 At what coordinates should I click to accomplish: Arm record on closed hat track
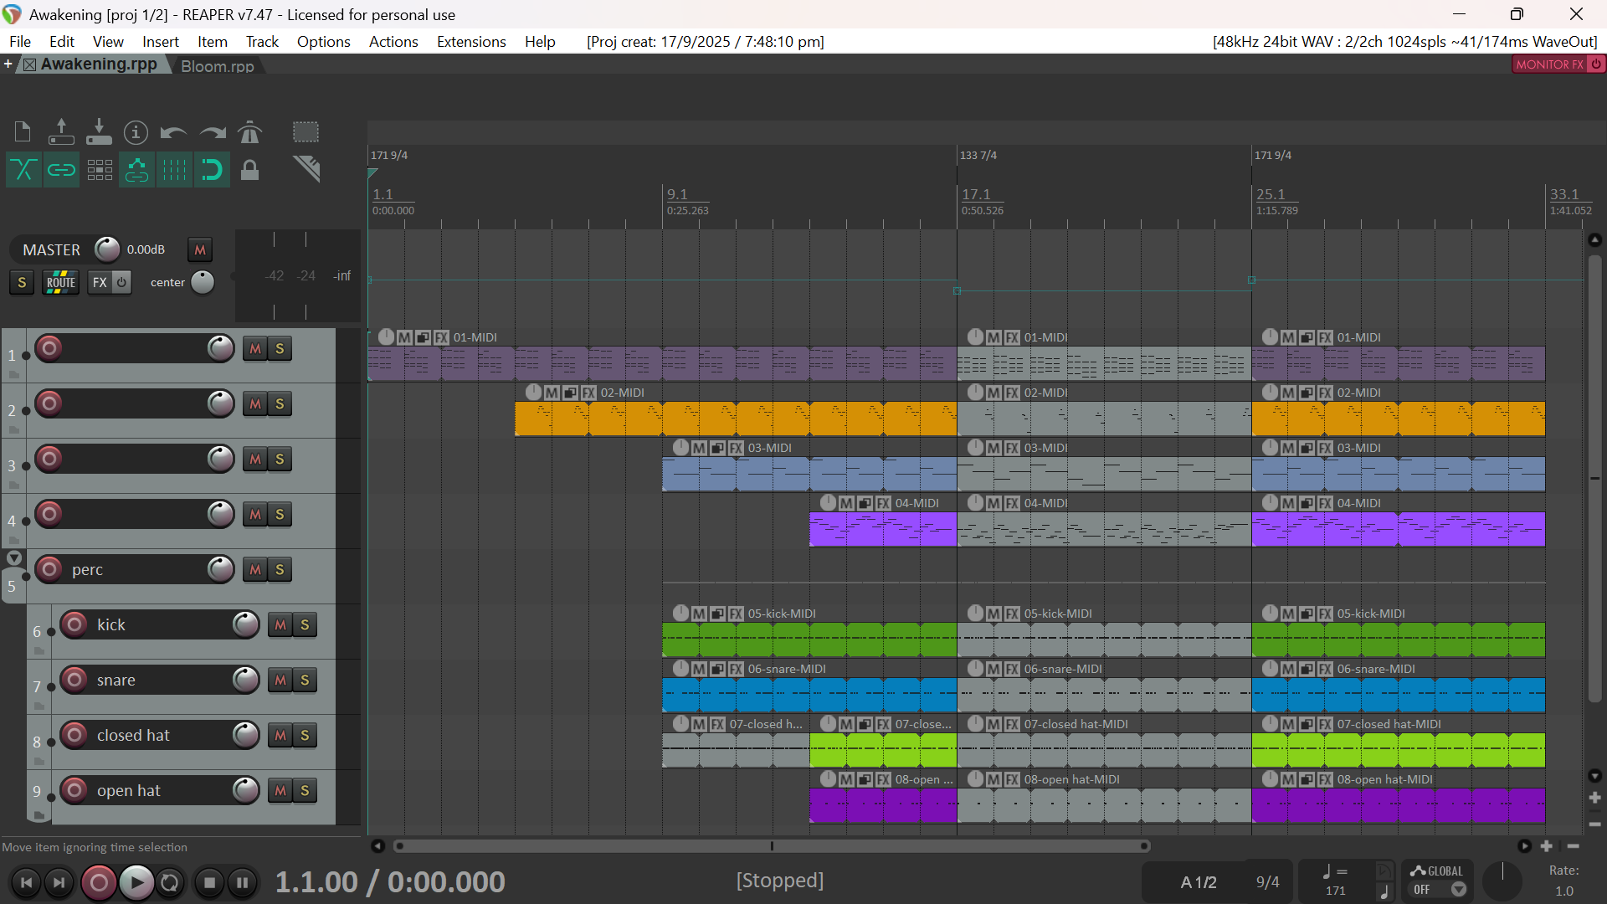[x=74, y=735]
